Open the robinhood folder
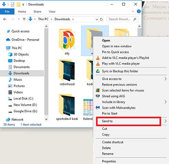Viewport: 169px width, 164px height. (67, 73)
